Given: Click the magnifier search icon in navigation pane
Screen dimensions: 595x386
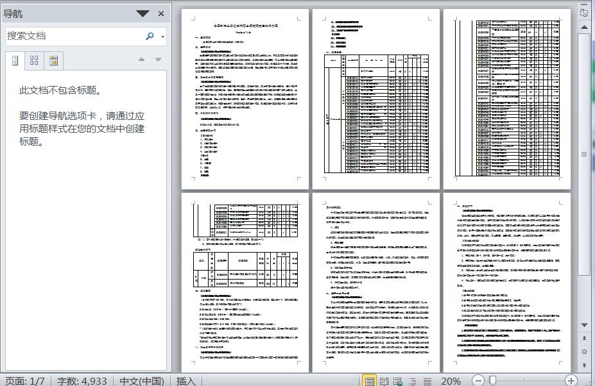Looking at the screenshot, I should [150, 36].
